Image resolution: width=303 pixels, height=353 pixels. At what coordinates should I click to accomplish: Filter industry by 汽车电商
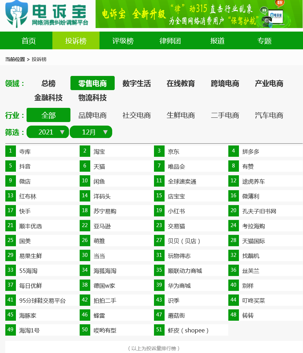(269, 115)
